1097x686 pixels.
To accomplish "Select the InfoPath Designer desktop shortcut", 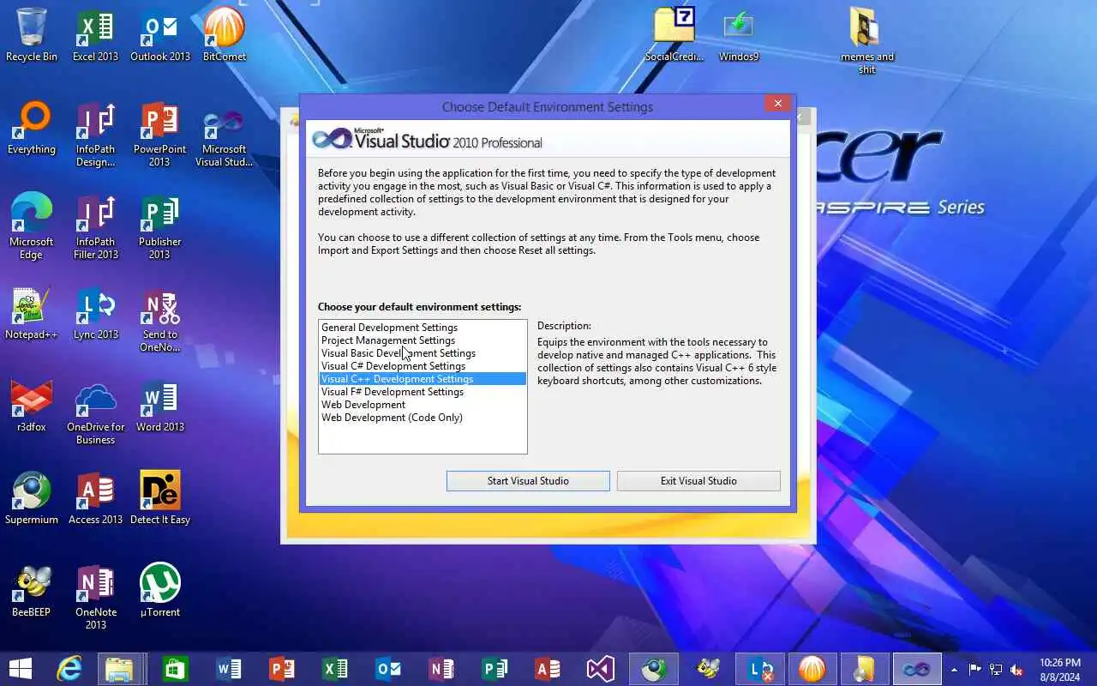I will [96, 134].
